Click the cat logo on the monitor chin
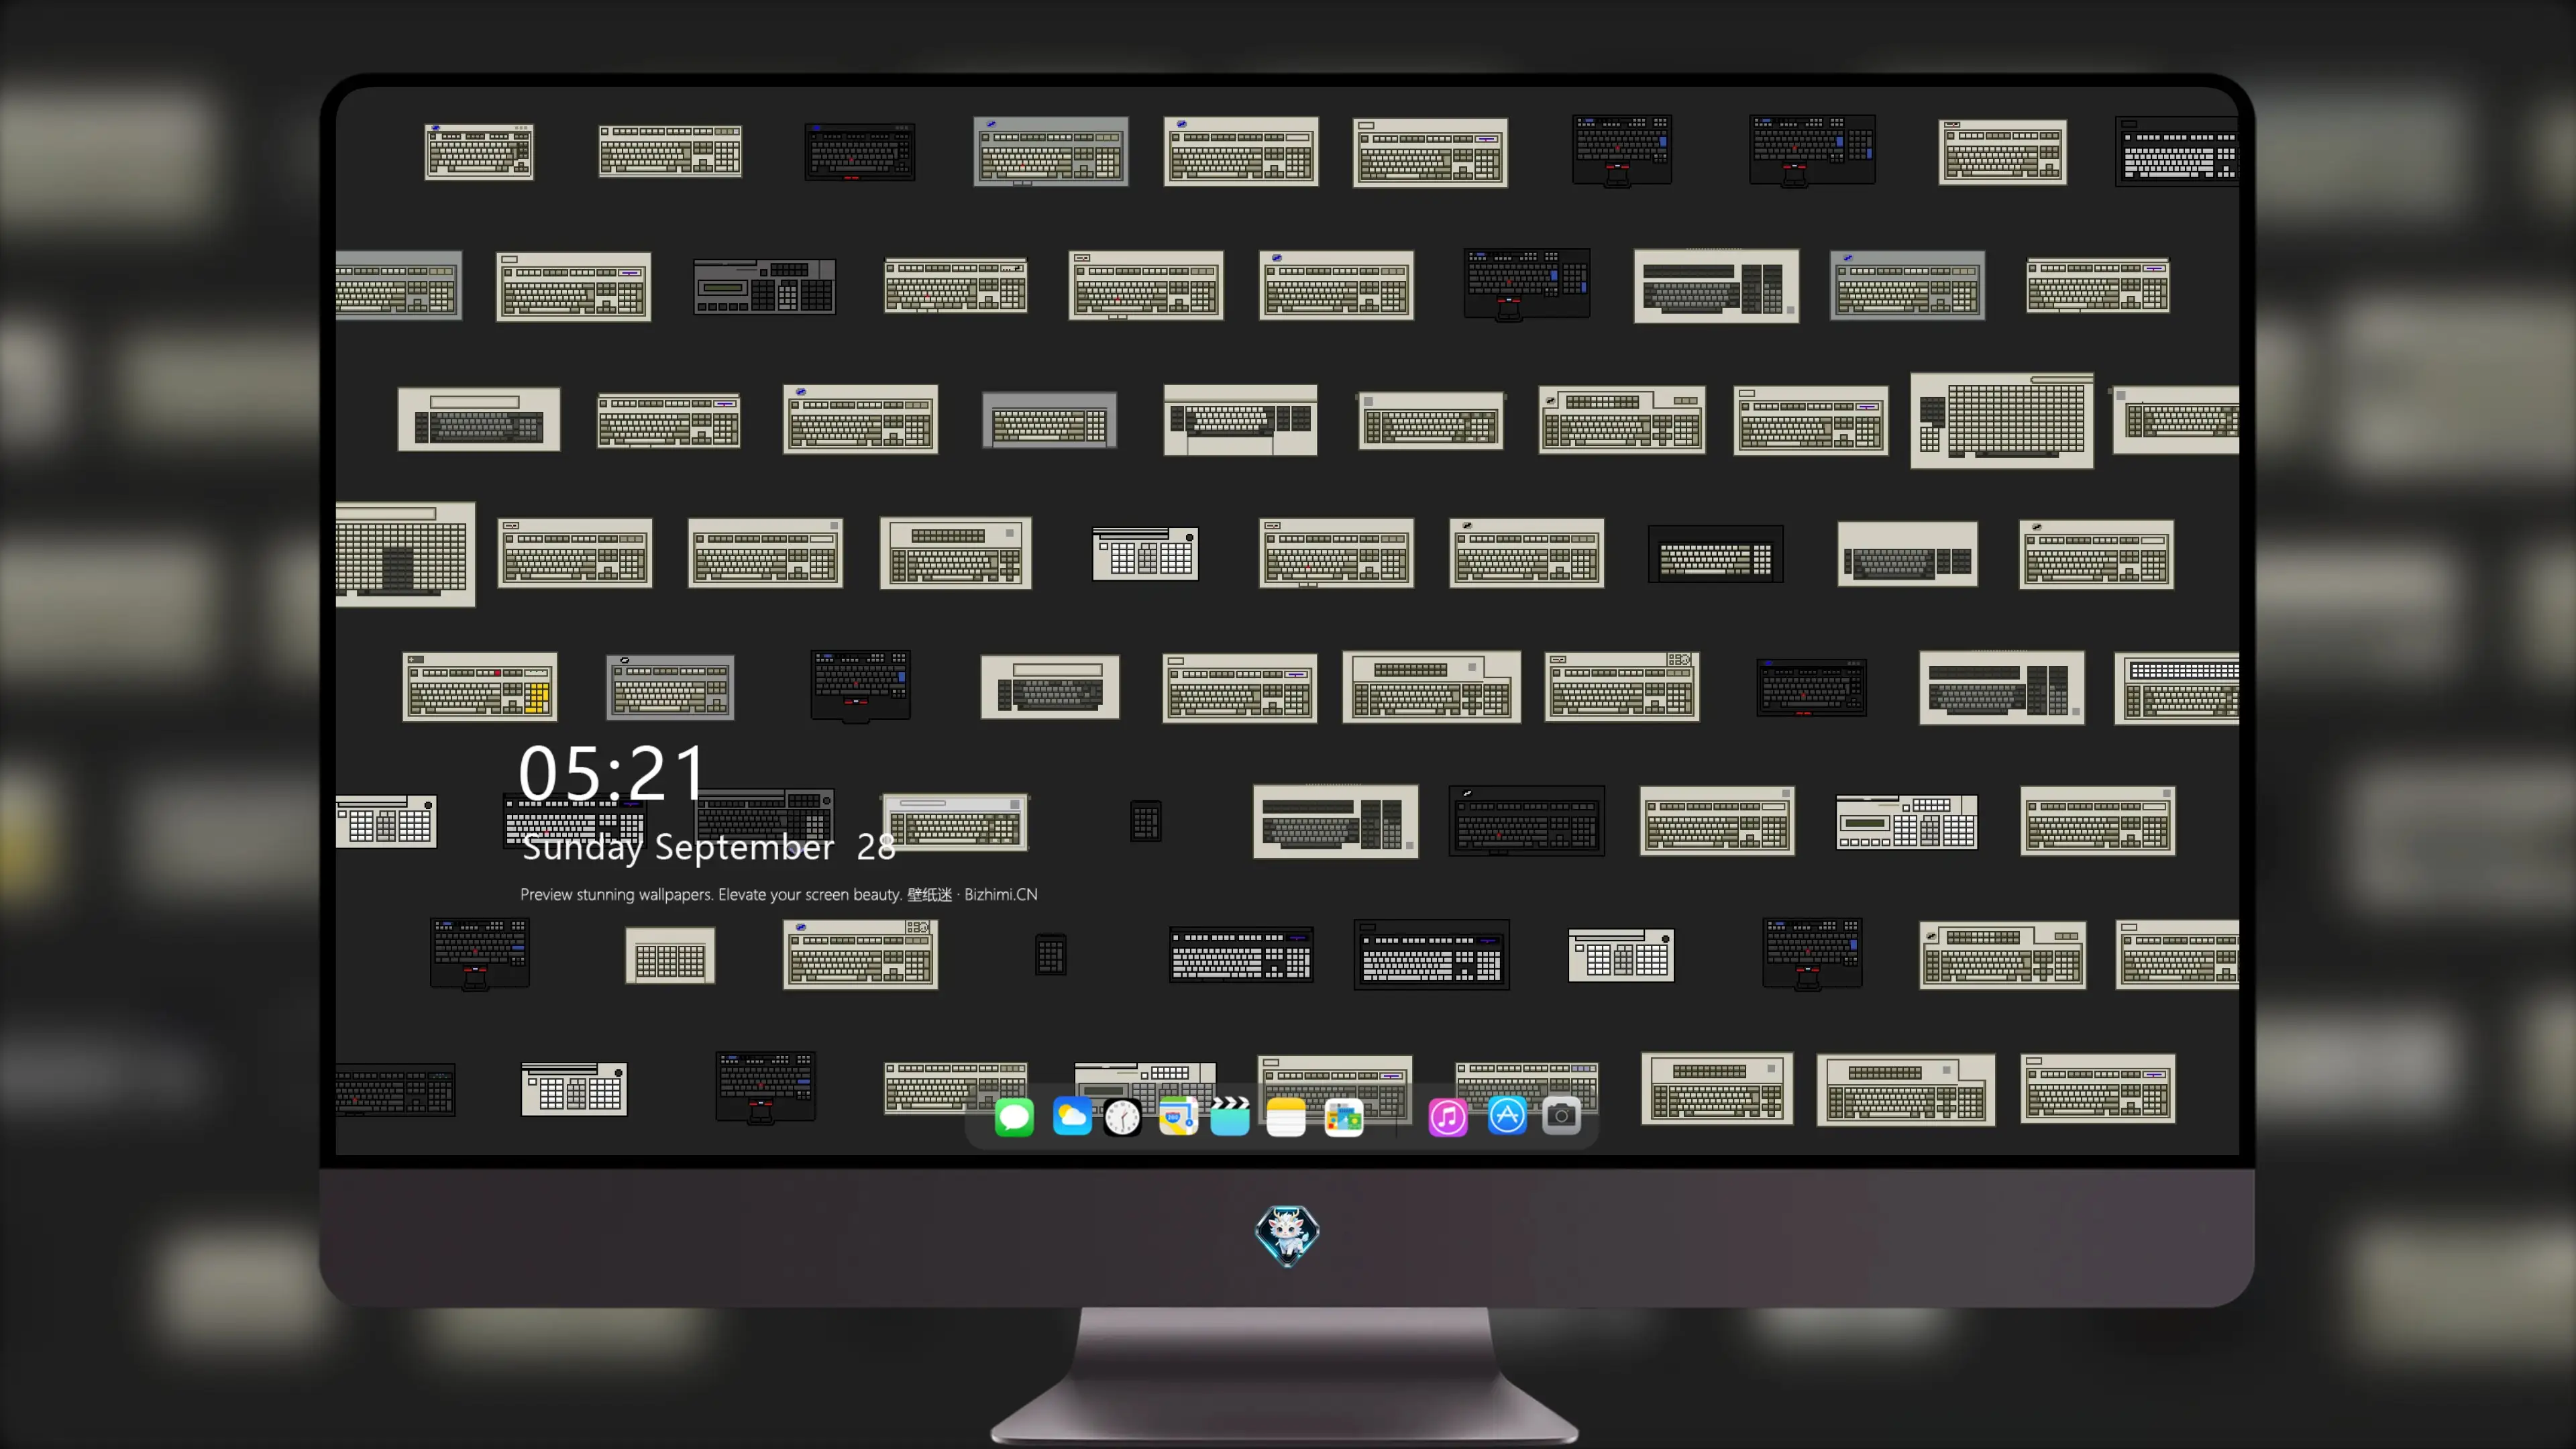Viewport: 2576px width, 1449px height. [1287, 1236]
